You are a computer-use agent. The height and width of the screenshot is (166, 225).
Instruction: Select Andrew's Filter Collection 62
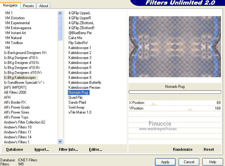pyautogui.click(x=24, y=122)
